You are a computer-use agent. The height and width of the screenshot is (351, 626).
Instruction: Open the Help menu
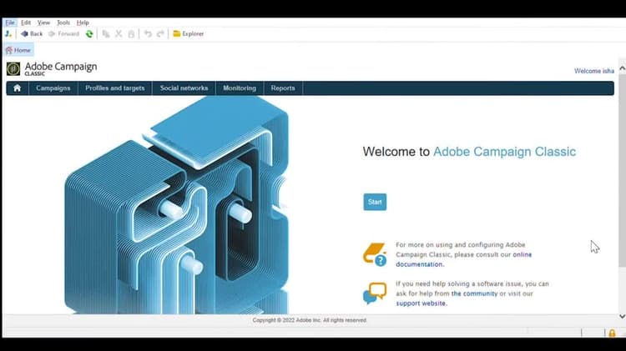(x=83, y=23)
